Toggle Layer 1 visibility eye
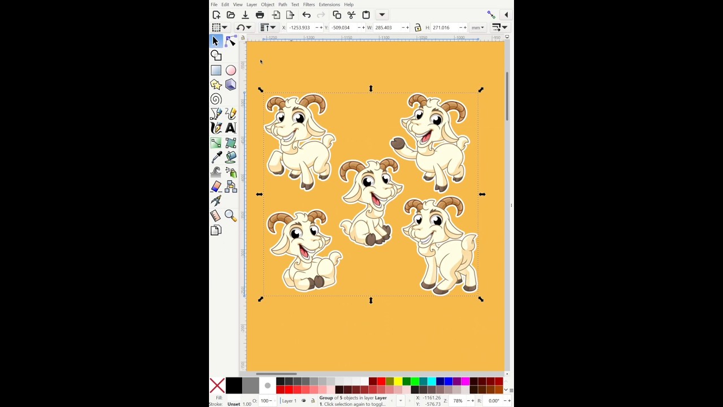 [303, 401]
